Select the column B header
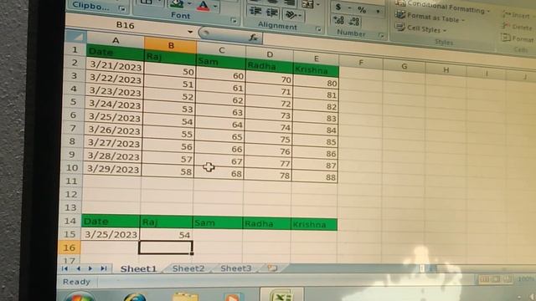Screen dimensions: 536x301 (x=171, y=45)
